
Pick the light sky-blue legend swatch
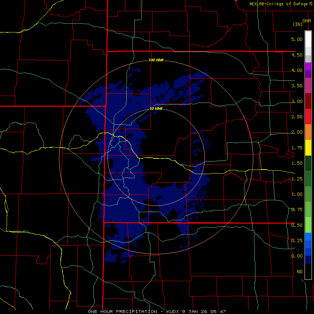point(308,237)
